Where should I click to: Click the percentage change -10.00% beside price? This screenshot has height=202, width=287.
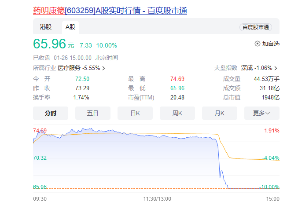click(106, 45)
